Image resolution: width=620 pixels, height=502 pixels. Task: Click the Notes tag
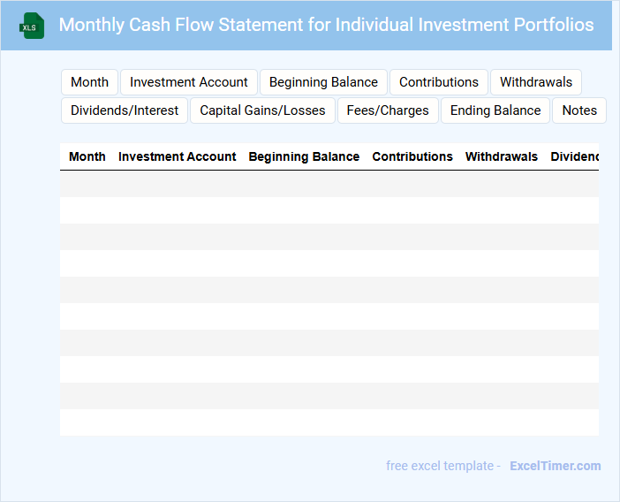coord(579,110)
